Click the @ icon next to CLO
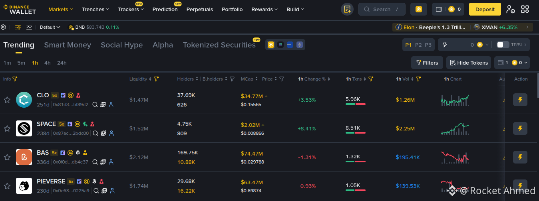 pos(70,95)
